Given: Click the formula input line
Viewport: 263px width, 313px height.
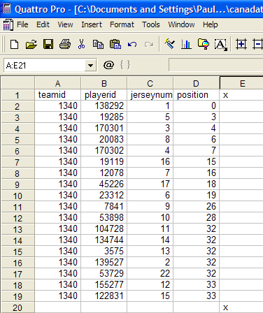Looking at the screenshot, I should 215,65.
